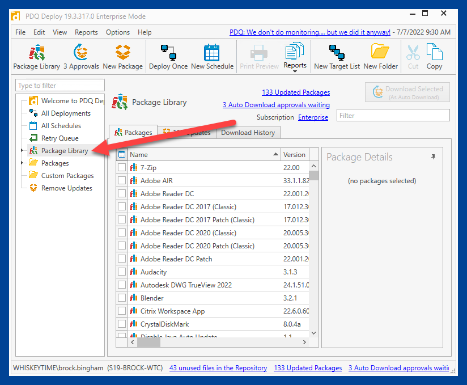This screenshot has height=385, width=467.
Task: Open 133 Updated Packages status bar link
Action: pyautogui.click(x=308, y=368)
